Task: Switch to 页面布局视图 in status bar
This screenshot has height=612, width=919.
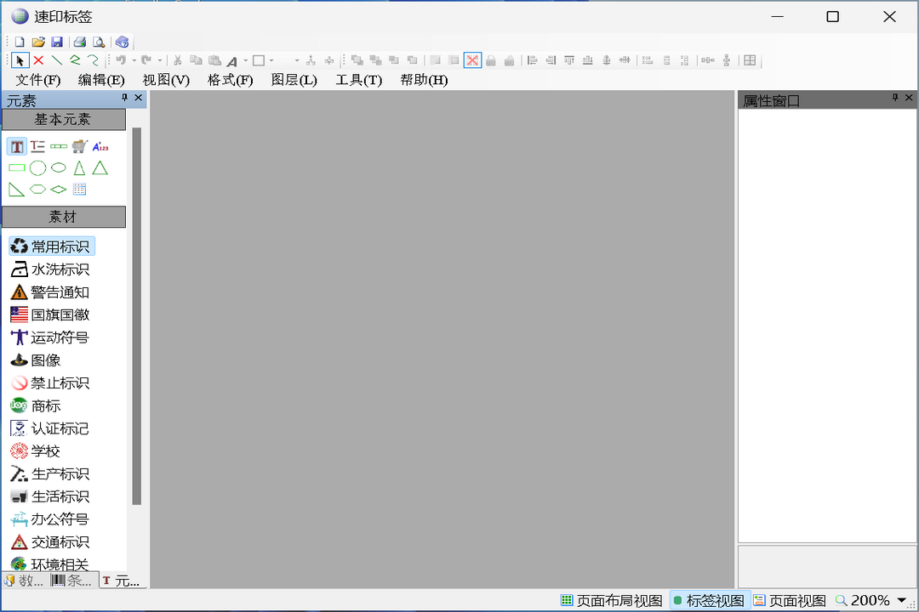Action: tap(612, 600)
